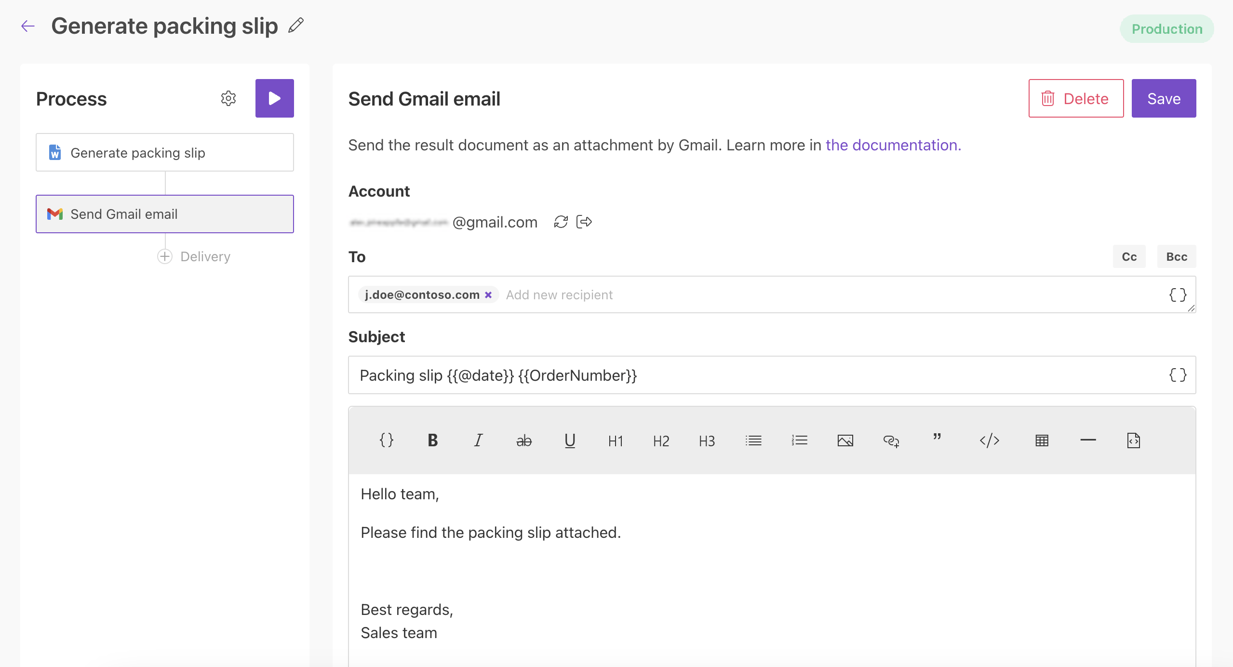Screen dimensions: 1233x667
Task: Run the process with play button
Action: click(274, 98)
